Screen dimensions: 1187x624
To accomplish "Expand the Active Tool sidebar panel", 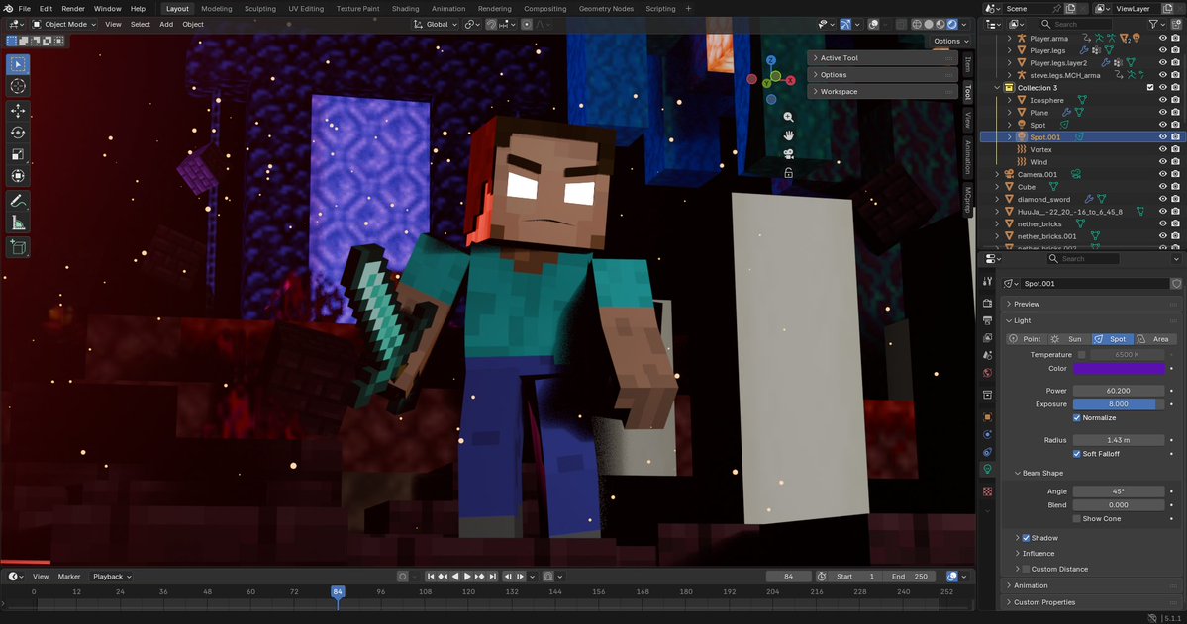I will click(x=883, y=58).
